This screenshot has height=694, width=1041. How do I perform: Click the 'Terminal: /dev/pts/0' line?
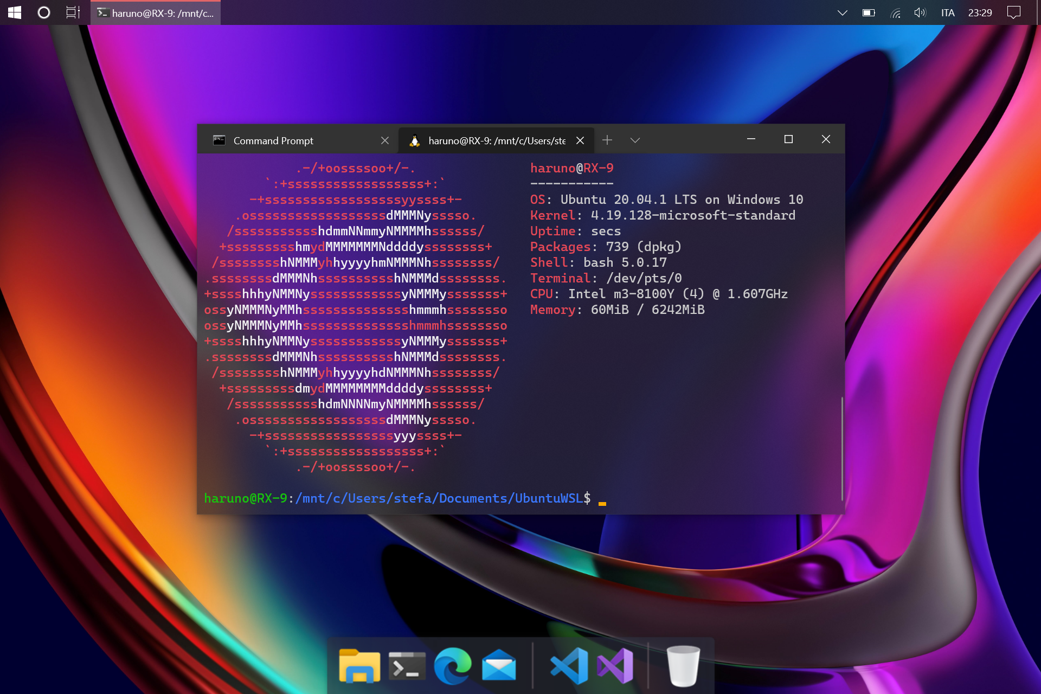(x=606, y=278)
